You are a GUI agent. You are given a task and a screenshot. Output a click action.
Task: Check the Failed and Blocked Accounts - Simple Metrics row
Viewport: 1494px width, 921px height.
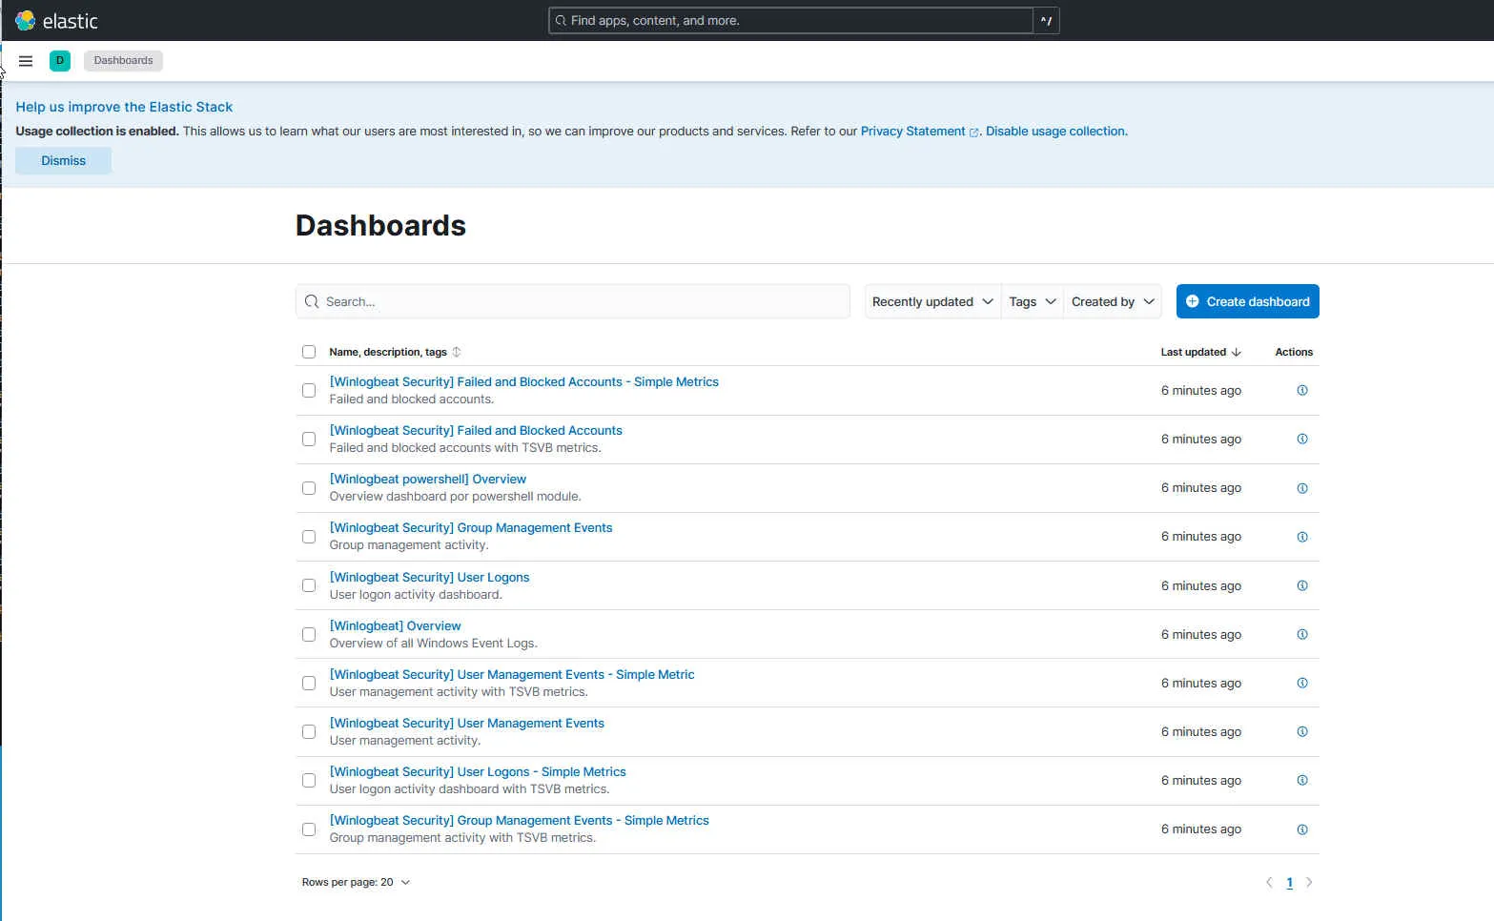tap(309, 390)
